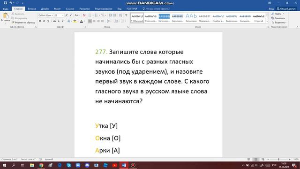Toggle subscript (x₂) formatting

(x=59, y=21)
